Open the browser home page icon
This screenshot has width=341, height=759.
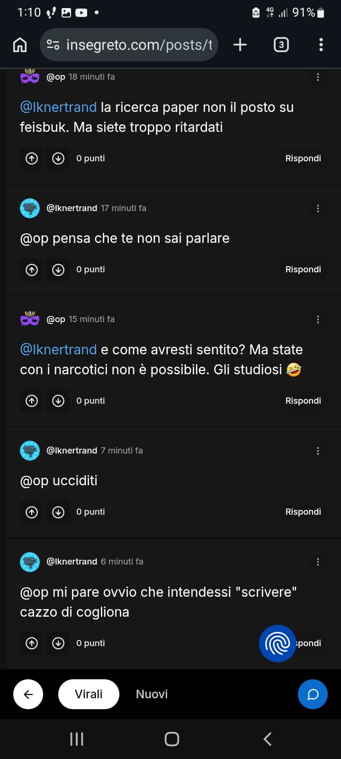click(20, 45)
